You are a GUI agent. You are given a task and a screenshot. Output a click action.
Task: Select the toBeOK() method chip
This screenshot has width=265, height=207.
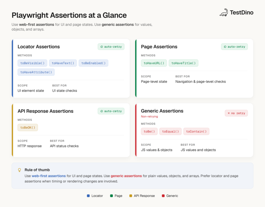pyautogui.click(x=28, y=128)
